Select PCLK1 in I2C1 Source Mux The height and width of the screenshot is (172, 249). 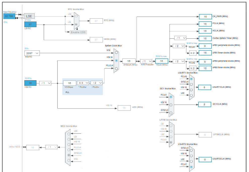171,97
